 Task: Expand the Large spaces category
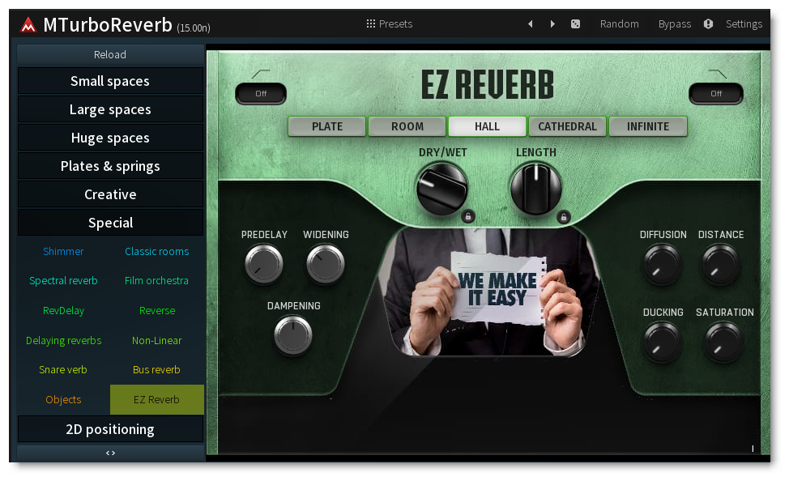point(110,109)
